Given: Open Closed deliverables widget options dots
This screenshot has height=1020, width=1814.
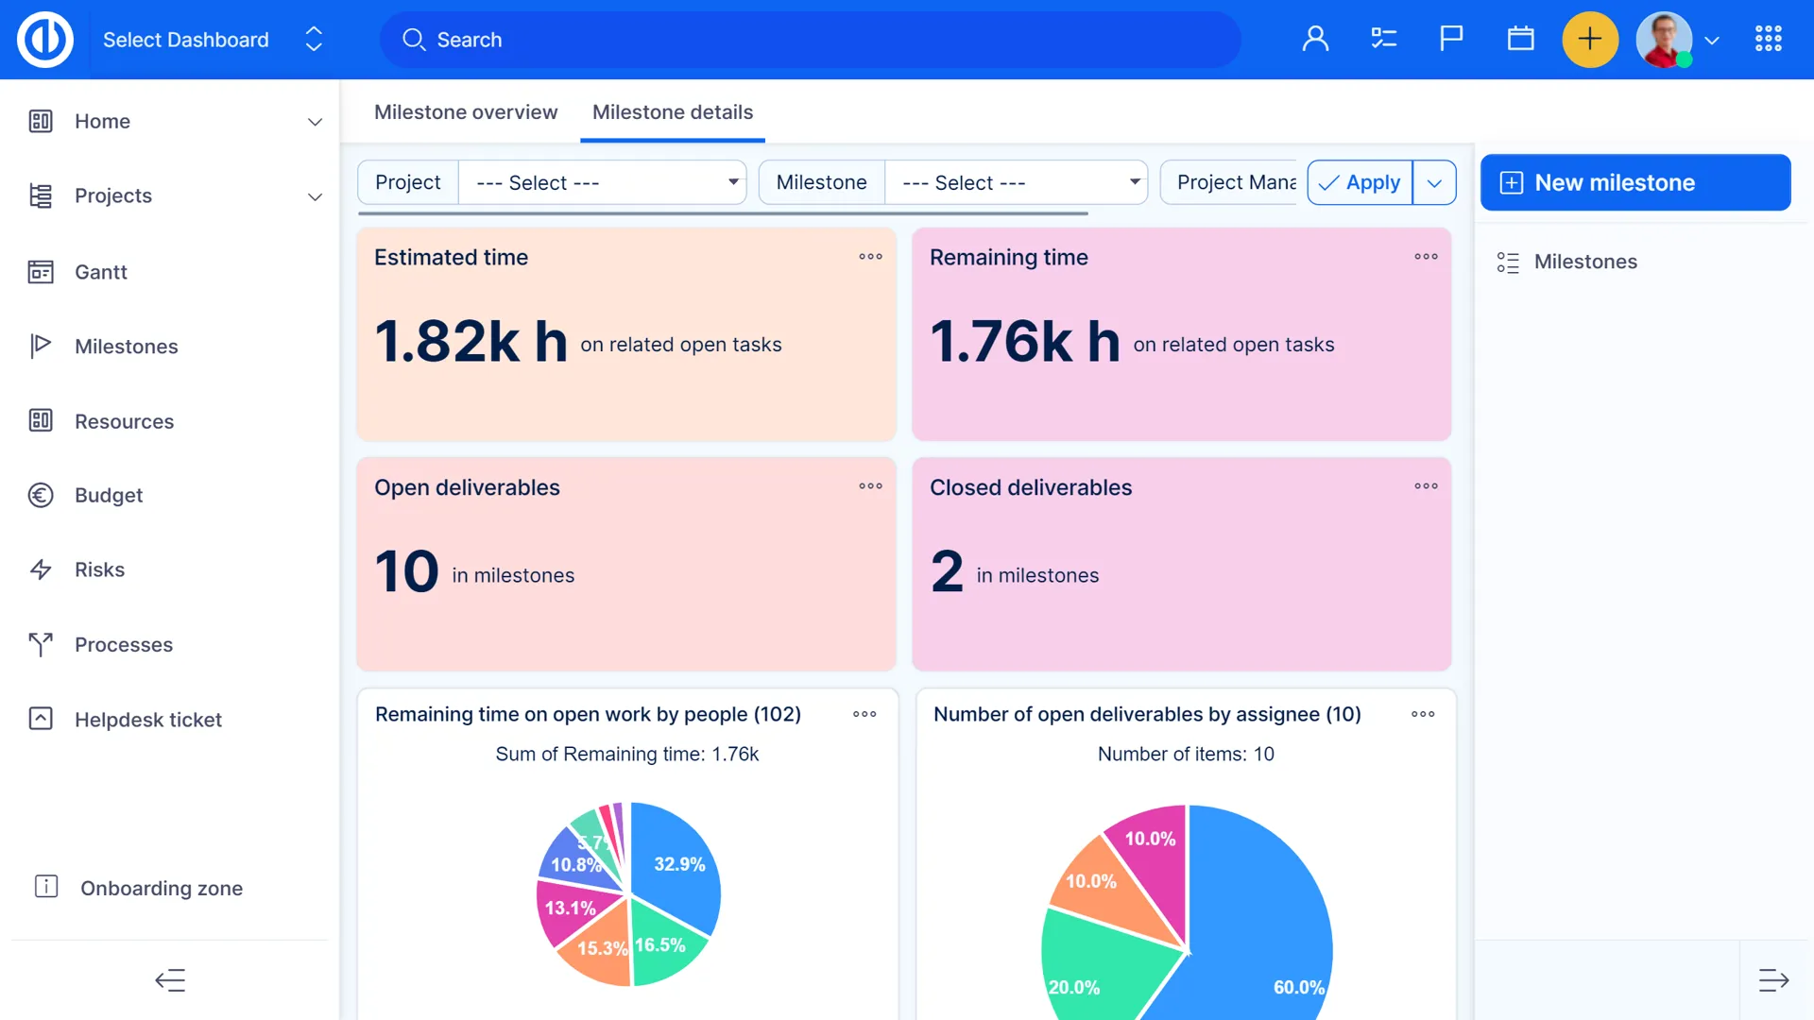Looking at the screenshot, I should (x=1426, y=486).
